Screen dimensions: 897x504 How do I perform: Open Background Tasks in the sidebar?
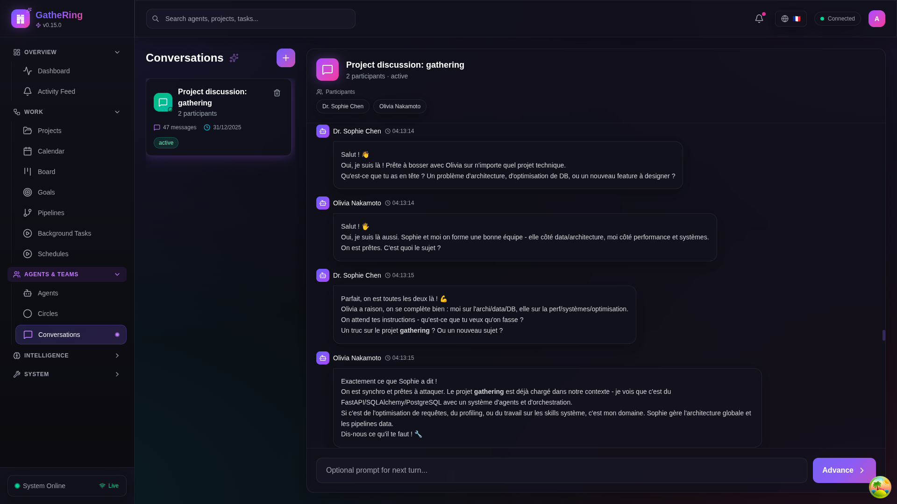64,233
